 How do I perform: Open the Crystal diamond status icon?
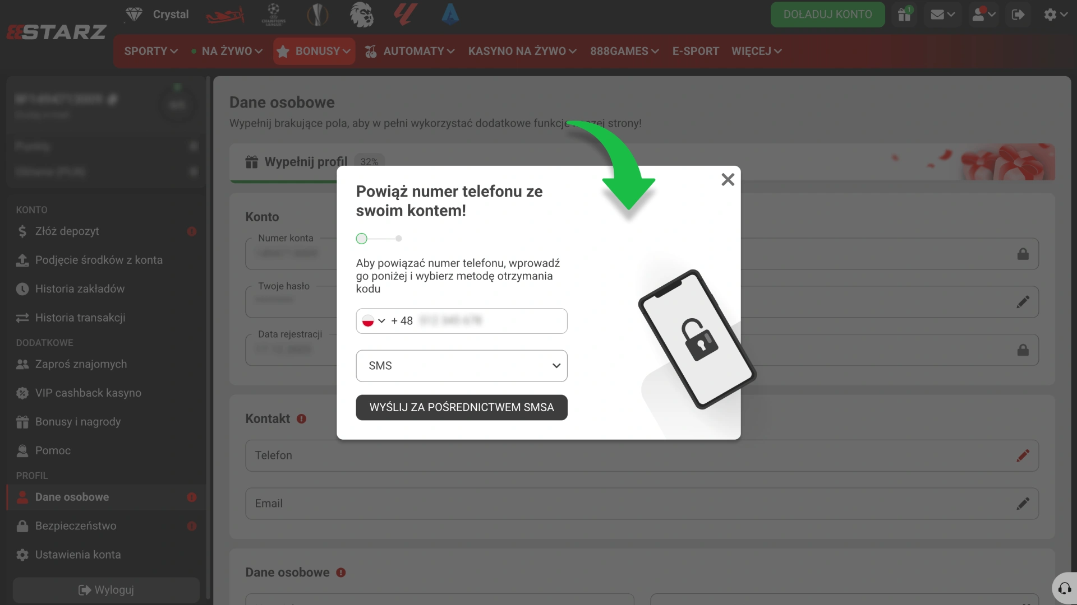(134, 14)
